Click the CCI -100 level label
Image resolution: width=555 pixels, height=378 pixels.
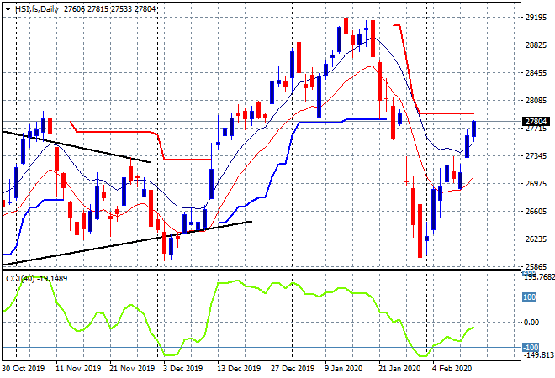pyautogui.click(x=531, y=347)
